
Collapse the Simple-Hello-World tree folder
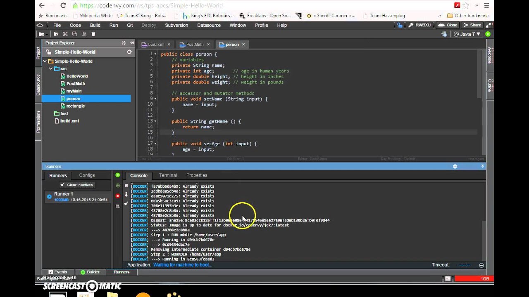(45, 61)
